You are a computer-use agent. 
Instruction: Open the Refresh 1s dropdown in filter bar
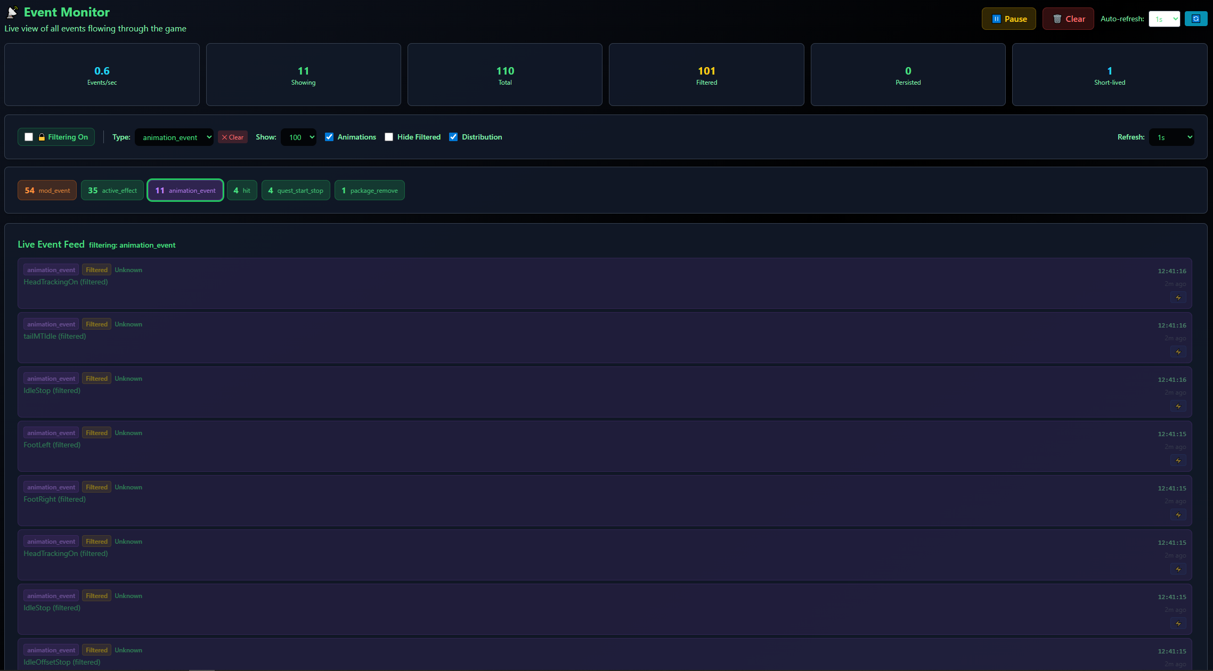pyautogui.click(x=1171, y=137)
